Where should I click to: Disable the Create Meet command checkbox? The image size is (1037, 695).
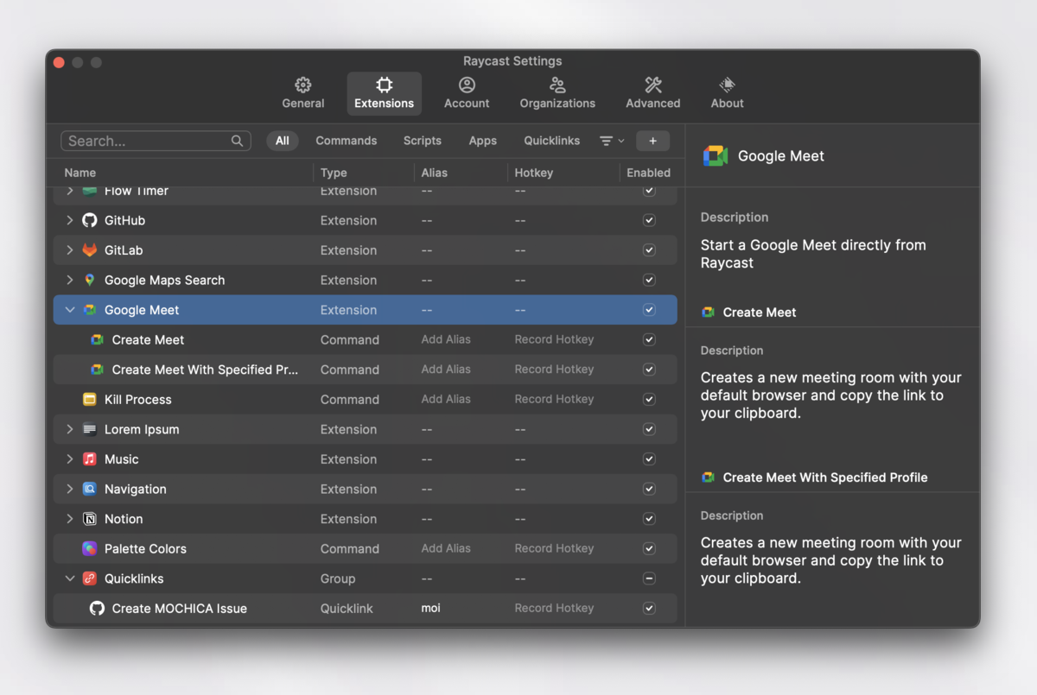(649, 340)
